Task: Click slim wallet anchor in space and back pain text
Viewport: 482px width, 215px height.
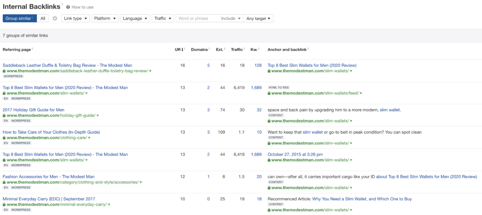Action: 390,110
